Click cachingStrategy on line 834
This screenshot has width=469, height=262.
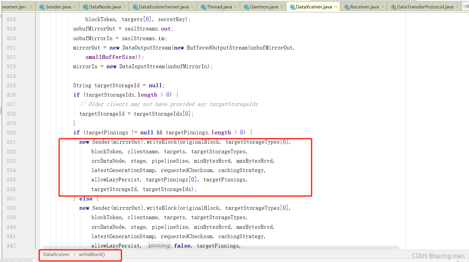pos(241,170)
